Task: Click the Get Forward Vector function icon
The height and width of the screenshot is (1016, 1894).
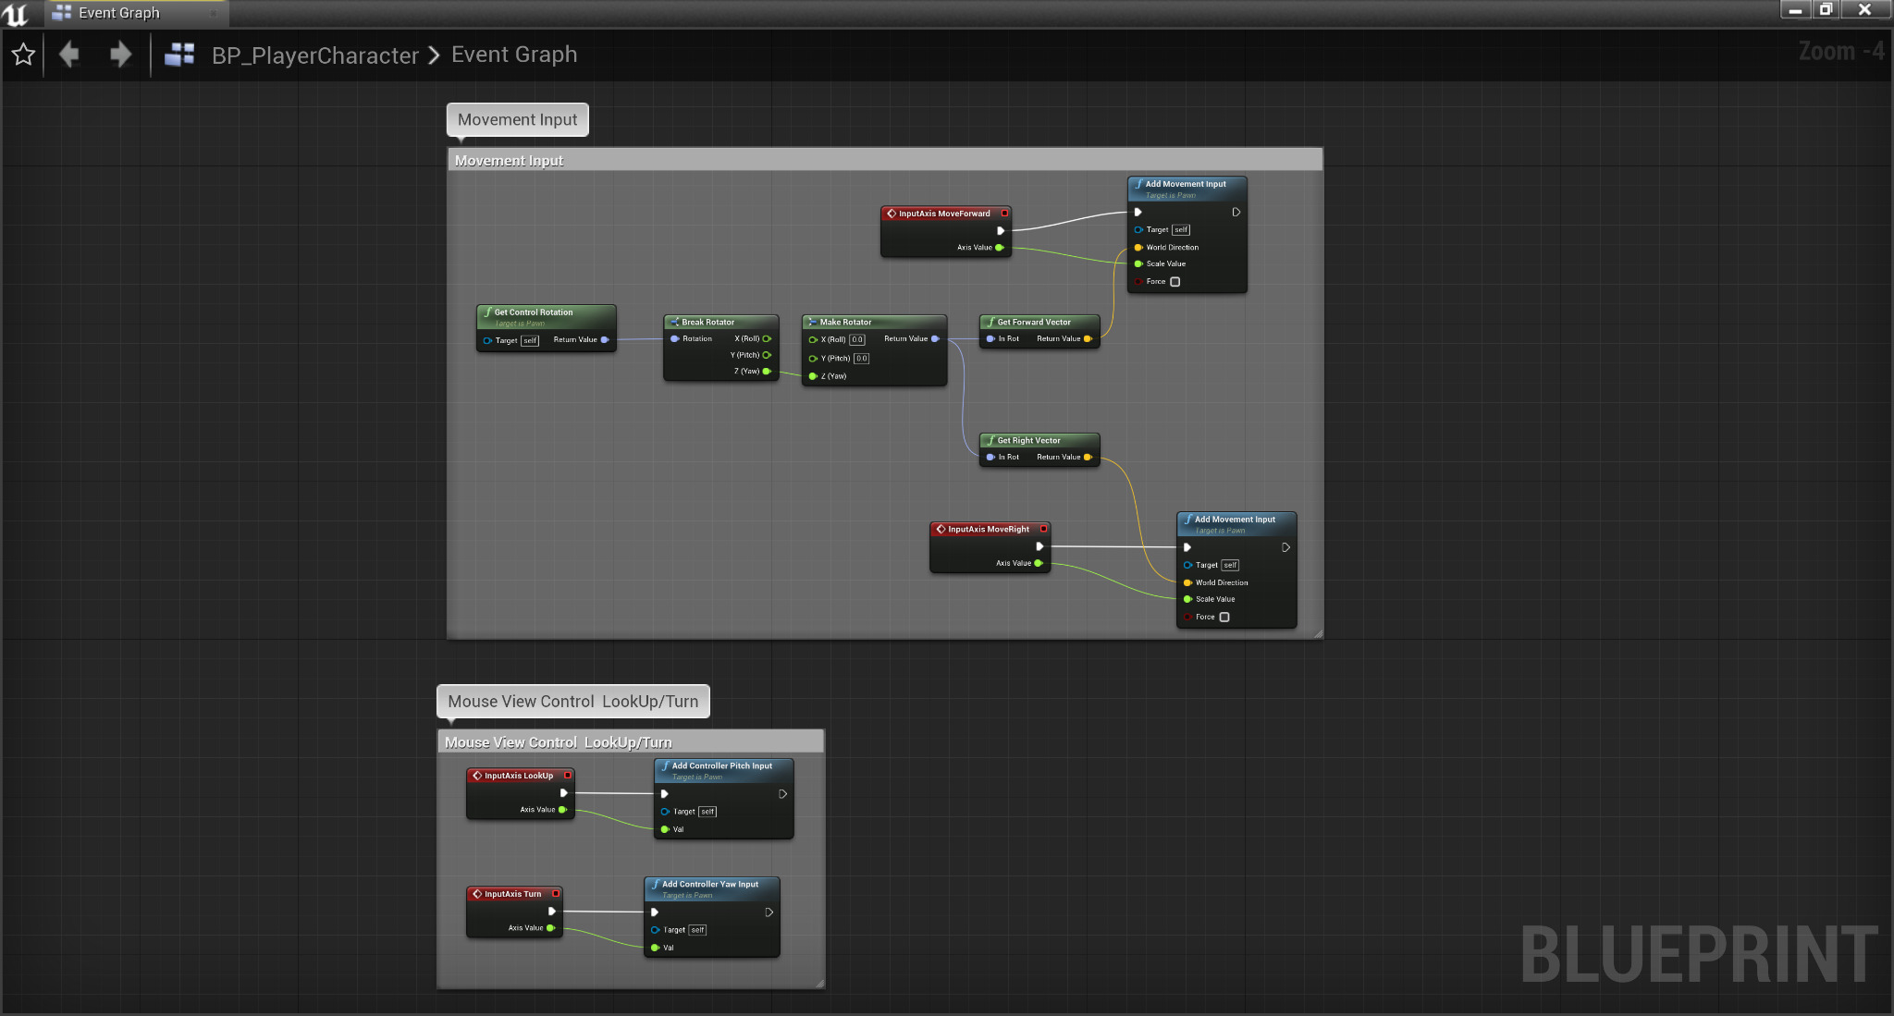Action: tap(990, 322)
